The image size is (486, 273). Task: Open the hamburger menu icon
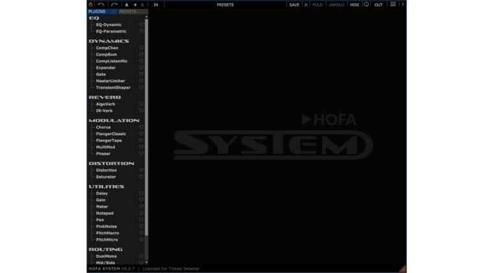pos(393,5)
